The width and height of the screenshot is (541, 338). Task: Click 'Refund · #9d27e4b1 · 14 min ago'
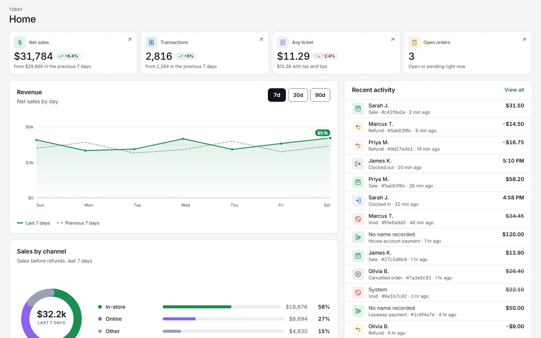click(x=404, y=149)
